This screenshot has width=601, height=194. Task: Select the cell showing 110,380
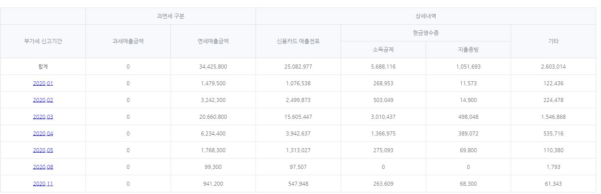pos(553,150)
